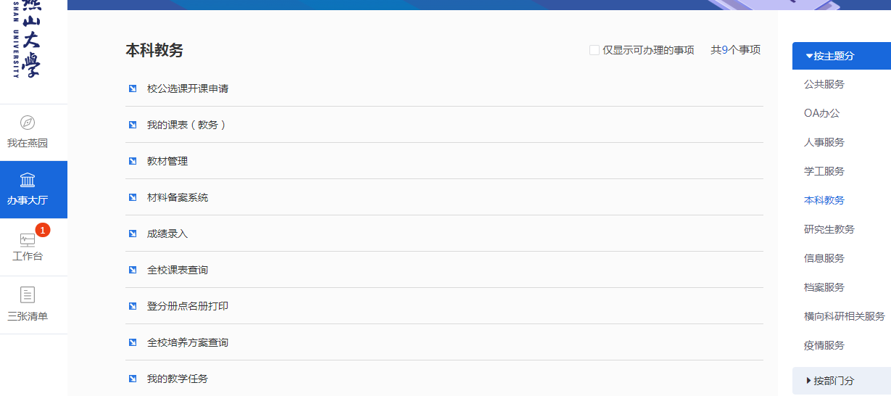Viewport: 891px width, 396px height.
Task: Click the red notification badge on 工作台
Action: [43, 230]
